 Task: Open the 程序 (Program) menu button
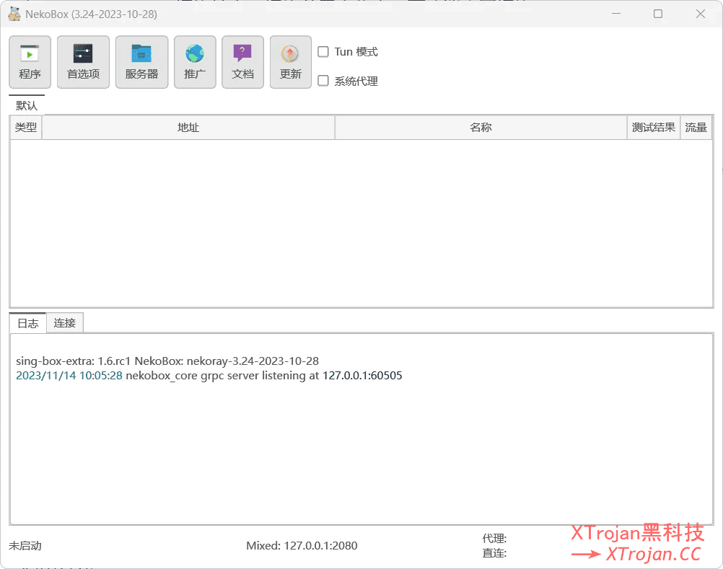pyautogui.click(x=30, y=62)
